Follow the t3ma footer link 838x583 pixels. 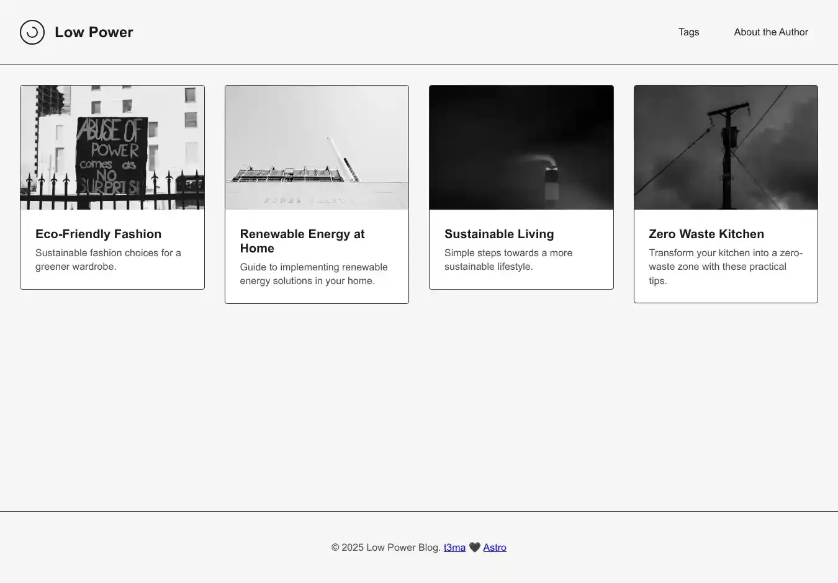coord(454,547)
